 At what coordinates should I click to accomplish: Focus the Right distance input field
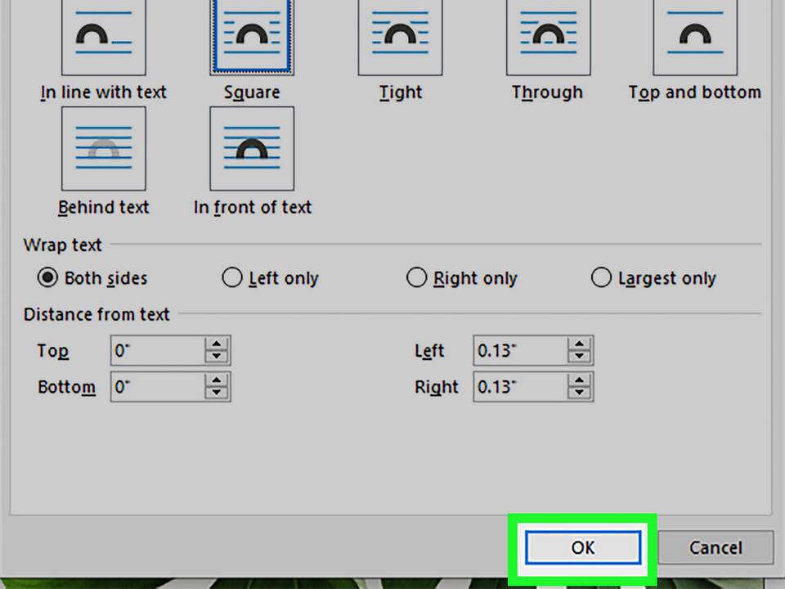520,386
